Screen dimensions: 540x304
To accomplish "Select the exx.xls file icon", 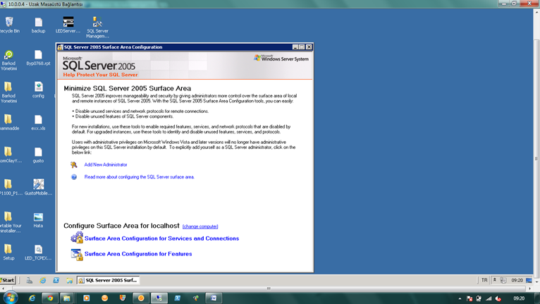I will (x=38, y=120).
